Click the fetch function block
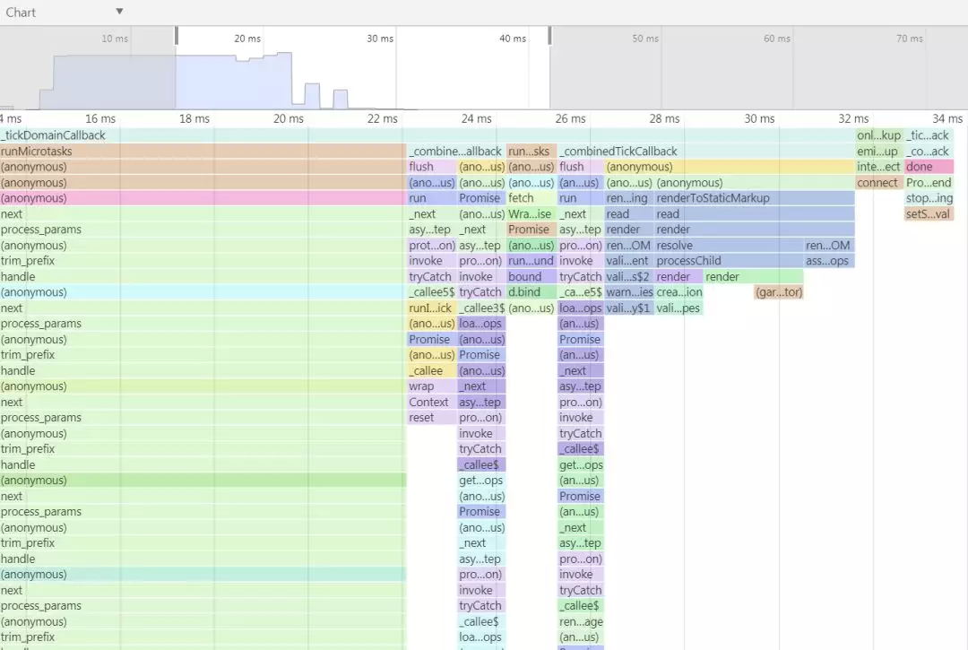Screen dimensions: 968x650 (x=531, y=198)
